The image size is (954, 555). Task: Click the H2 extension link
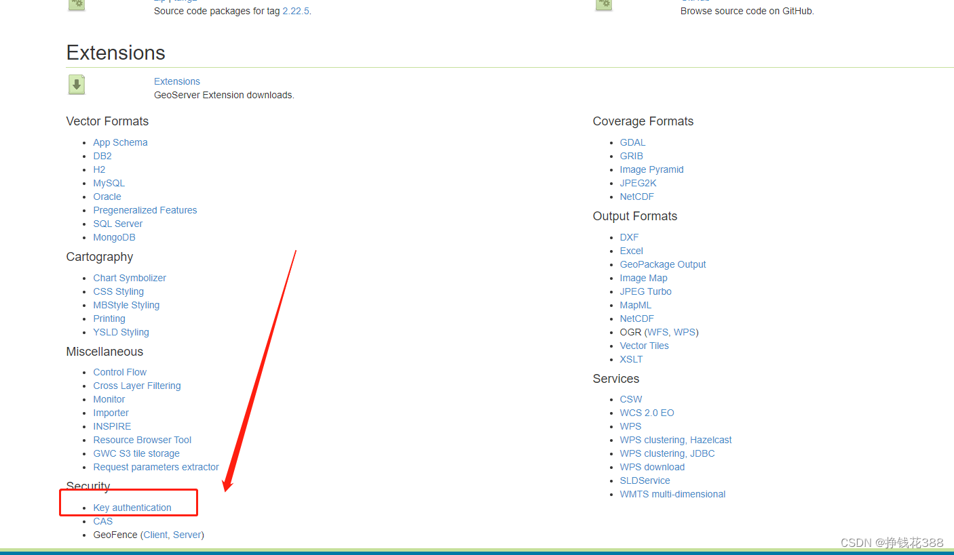point(99,169)
